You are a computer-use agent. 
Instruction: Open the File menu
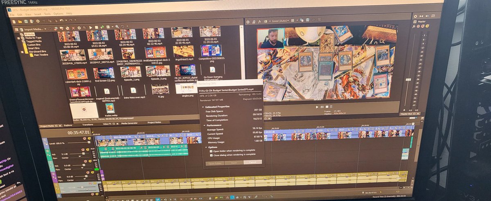click(12, 15)
